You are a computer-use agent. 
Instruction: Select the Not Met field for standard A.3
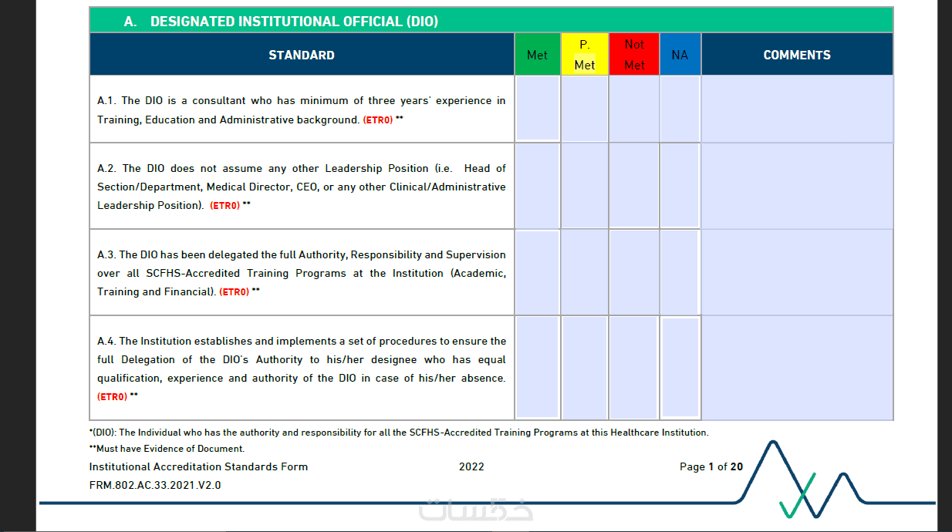(634, 272)
